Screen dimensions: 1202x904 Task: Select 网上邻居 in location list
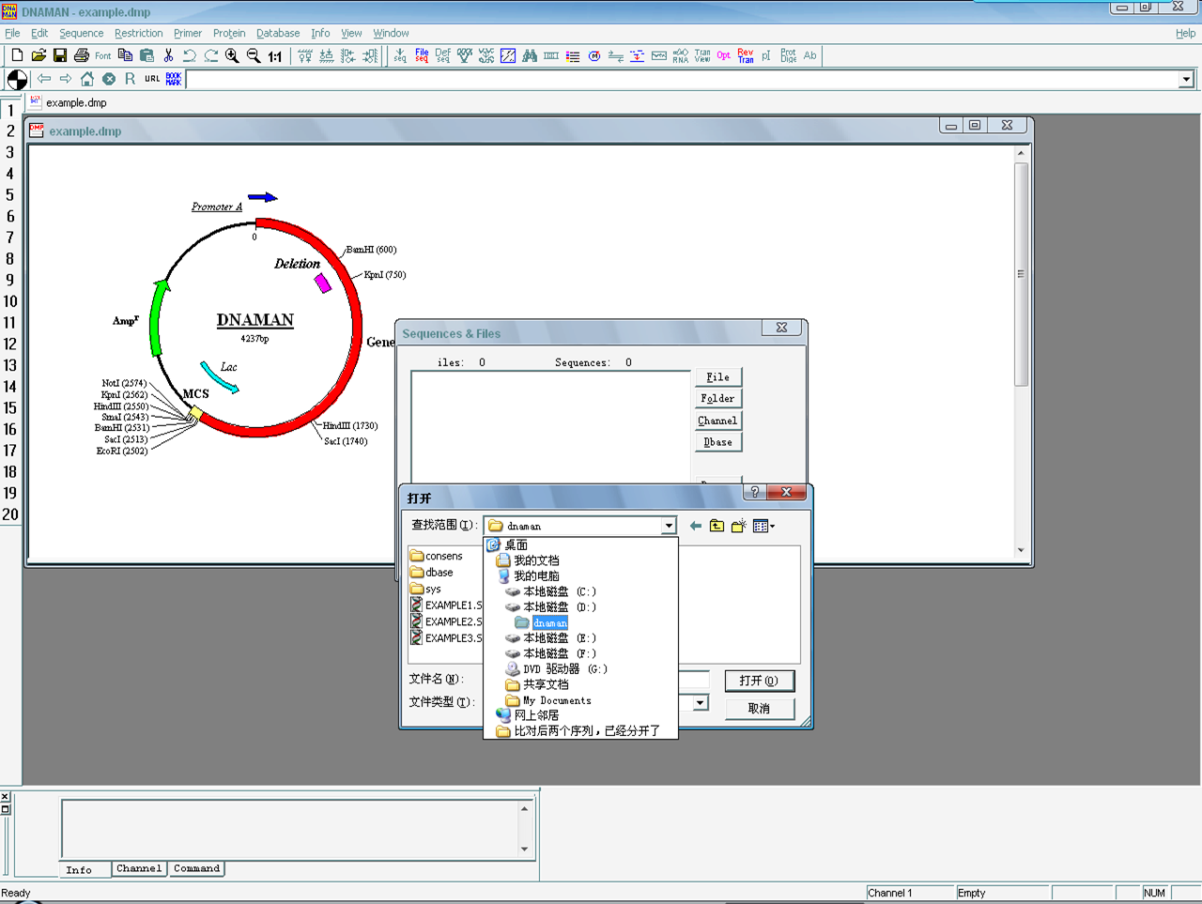tap(528, 715)
